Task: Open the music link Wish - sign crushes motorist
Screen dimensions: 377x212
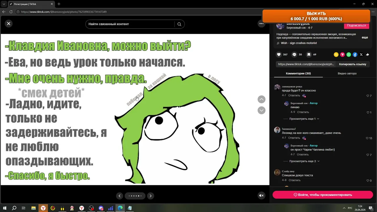Action: (299, 43)
